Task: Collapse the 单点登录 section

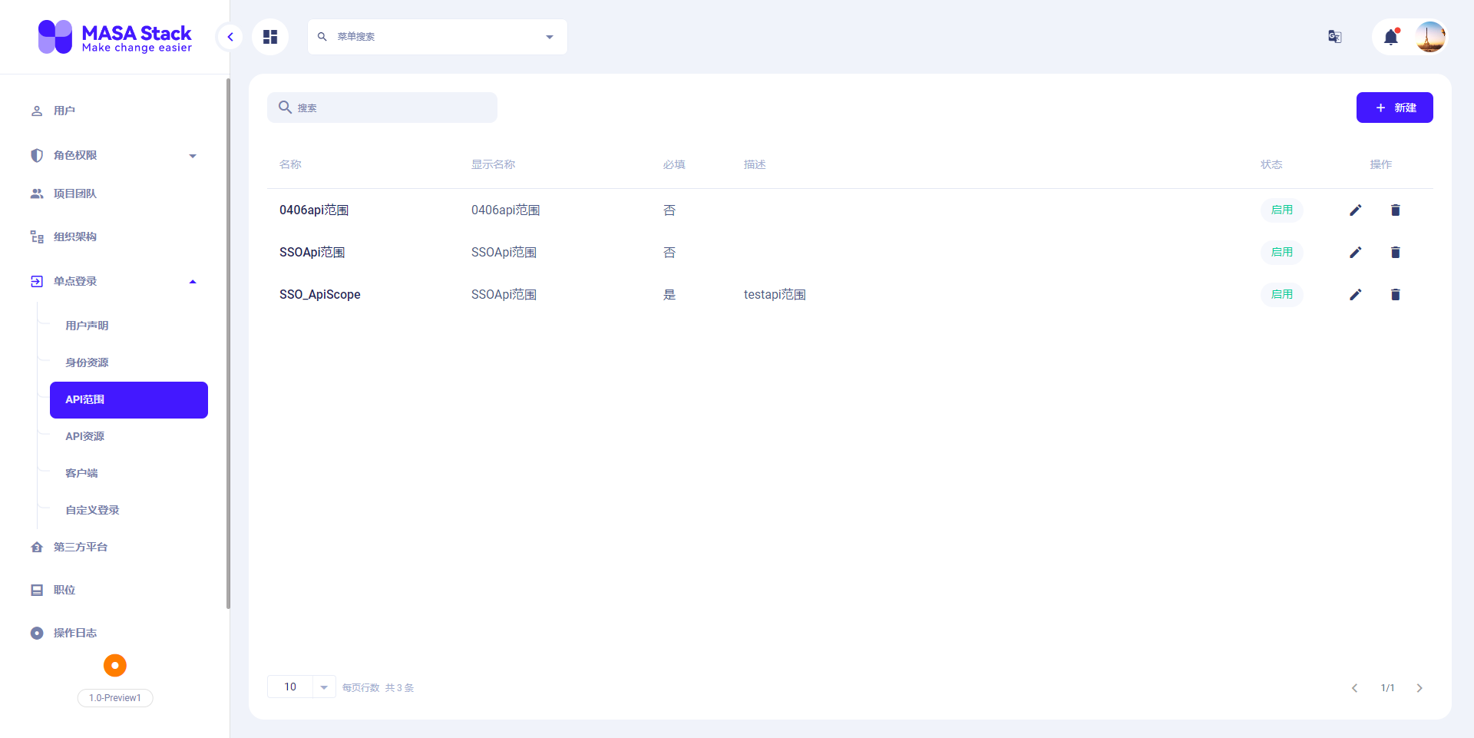Action: pos(193,281)
